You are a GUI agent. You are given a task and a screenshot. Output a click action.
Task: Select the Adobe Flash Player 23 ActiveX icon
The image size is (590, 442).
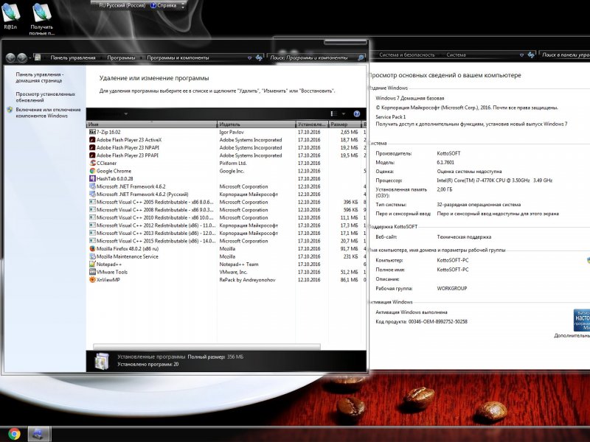coord(93,140)
